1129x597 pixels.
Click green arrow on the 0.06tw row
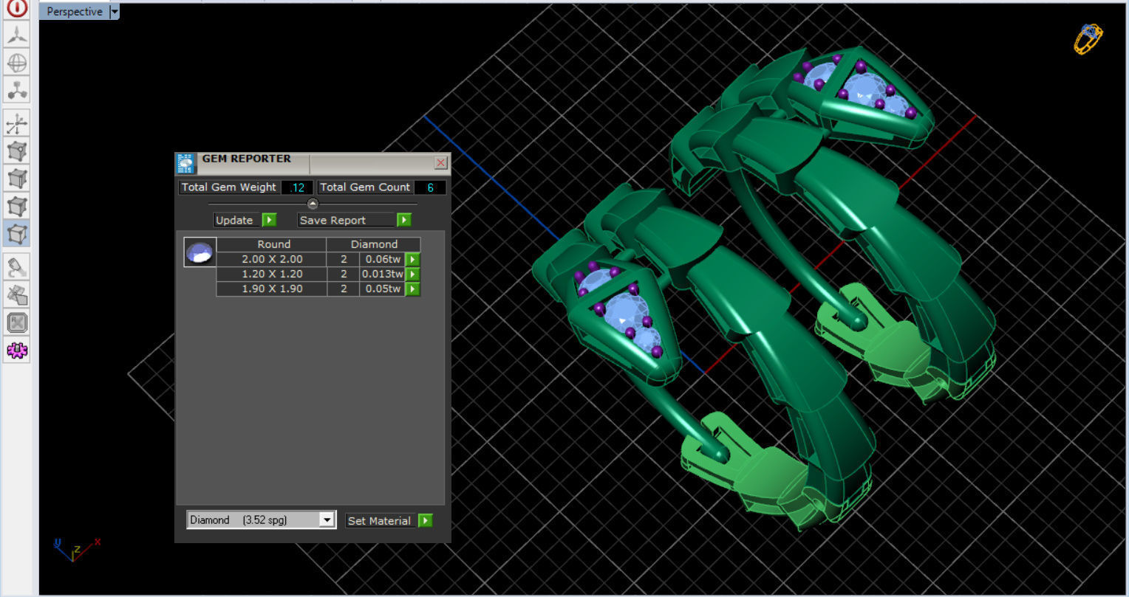tap(413, 259)
